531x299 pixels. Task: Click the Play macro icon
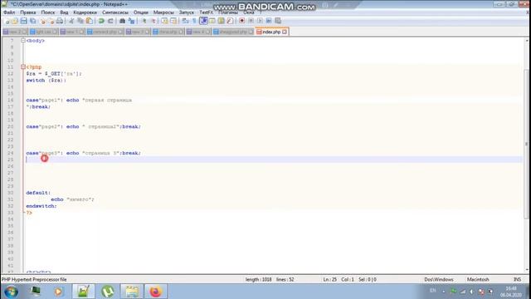click(x=260, y=21)
